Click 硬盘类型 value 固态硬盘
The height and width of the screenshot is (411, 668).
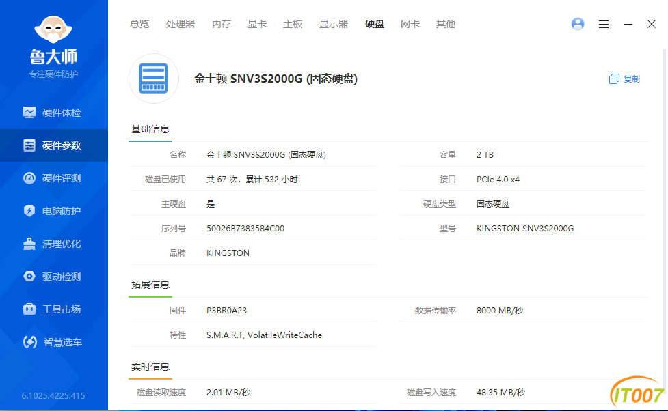coord(493,204)
